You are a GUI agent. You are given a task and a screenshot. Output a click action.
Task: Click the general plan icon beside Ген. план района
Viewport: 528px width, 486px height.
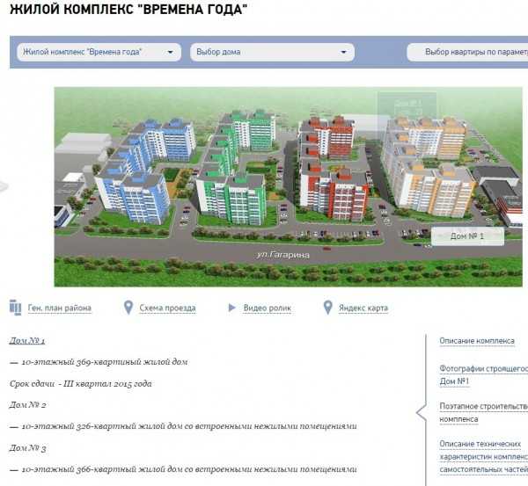(x=15, y=308)
